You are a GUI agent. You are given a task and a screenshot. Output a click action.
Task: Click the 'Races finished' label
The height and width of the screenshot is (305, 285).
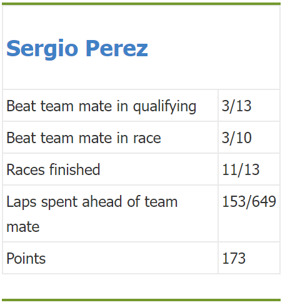[x=53, y=169]
